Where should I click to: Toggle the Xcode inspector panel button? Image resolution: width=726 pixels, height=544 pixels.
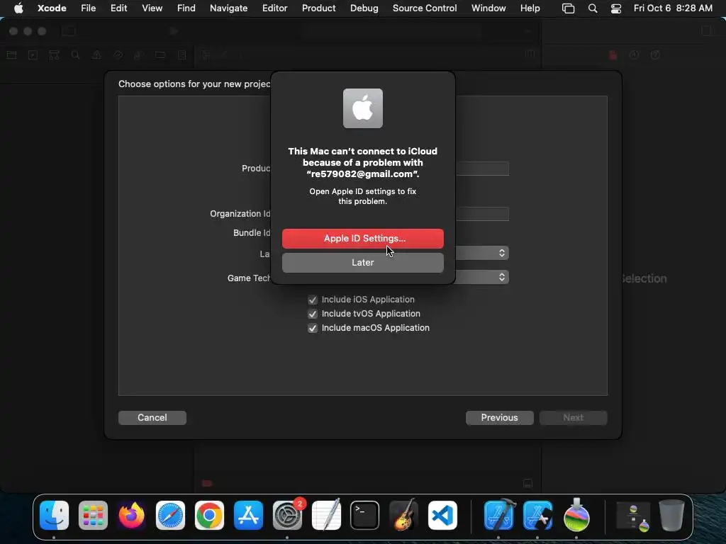[707, 31]
